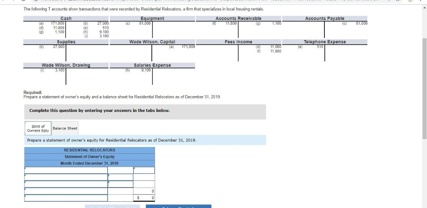The height and width of the screenshot is (208, 427).
Task: Click the Telephone Expense T account heading
Action: tap(324, 42)
